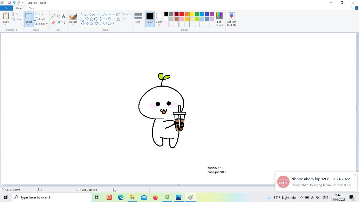The height and width of the screenshot is (202, 359).
Task: Pick the Color picker eyedropper tool
Action: [59, 22]
